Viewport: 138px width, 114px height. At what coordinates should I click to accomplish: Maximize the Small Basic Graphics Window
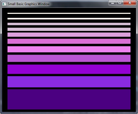(120, 3)
